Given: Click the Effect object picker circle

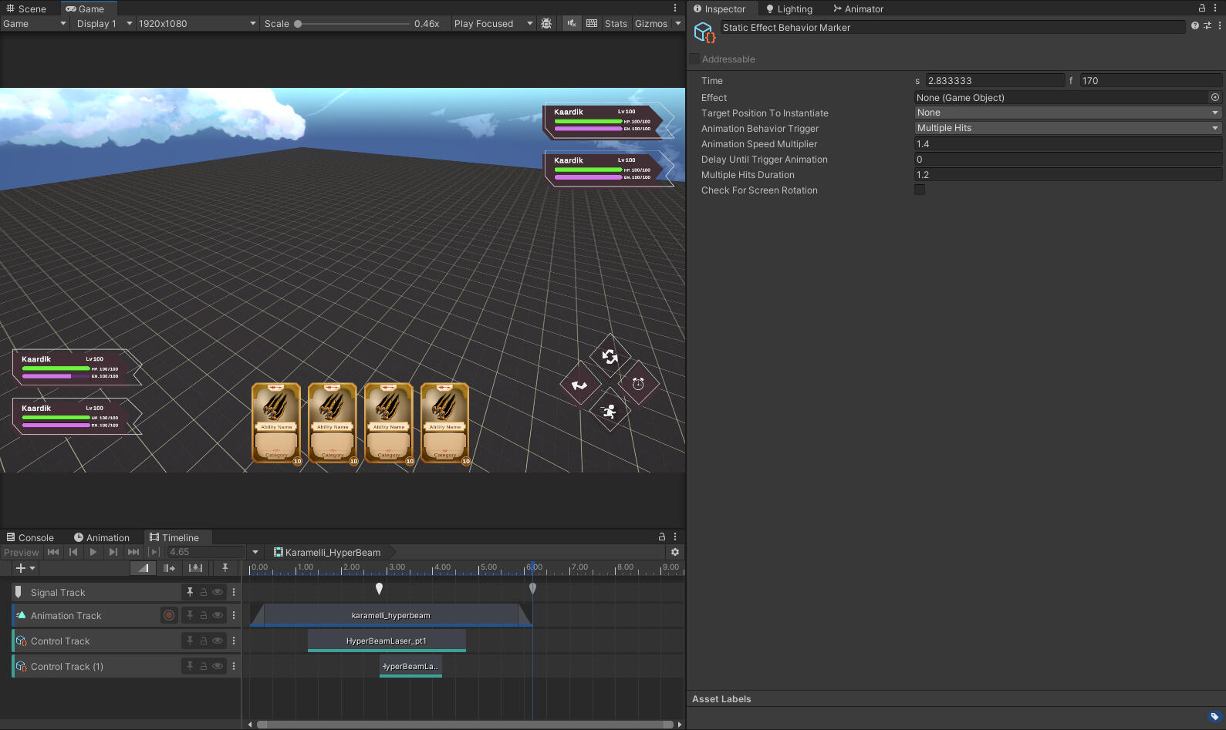Looking at the screenshot, I should [x=1215, y=98].
